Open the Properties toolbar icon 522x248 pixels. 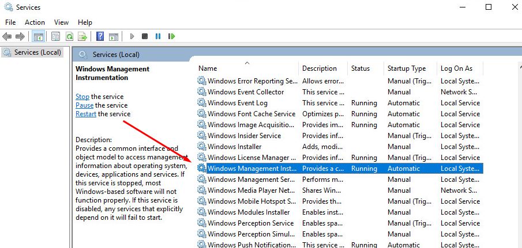click(55, 36)
